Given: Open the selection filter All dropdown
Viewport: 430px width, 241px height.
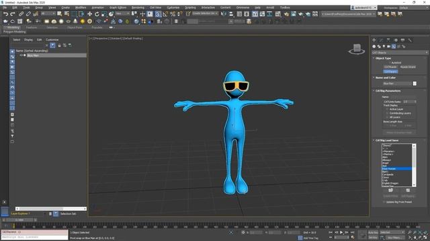Looking at the screenshot, I should [x=48, y=13].
